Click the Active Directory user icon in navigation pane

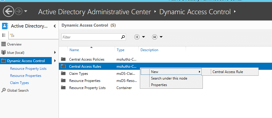point(5,26)
